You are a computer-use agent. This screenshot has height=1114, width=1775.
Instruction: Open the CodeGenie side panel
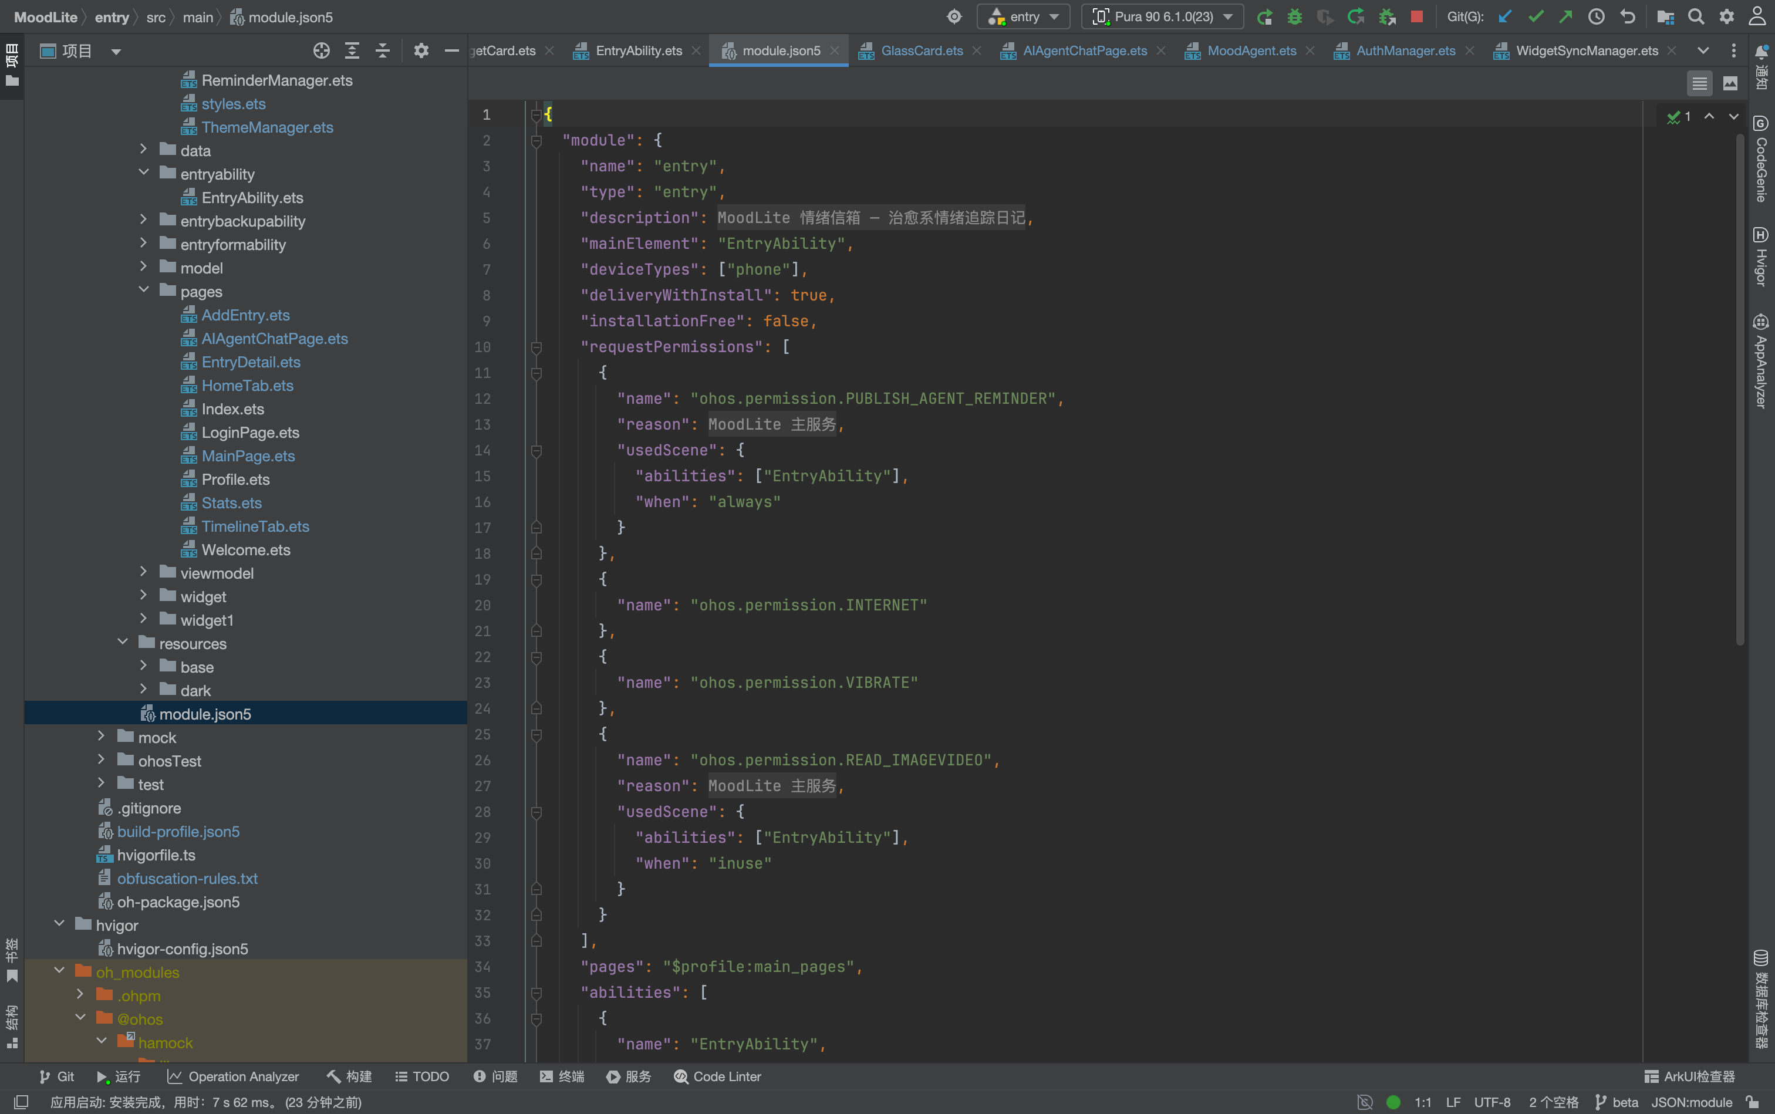click(1761, 158)
